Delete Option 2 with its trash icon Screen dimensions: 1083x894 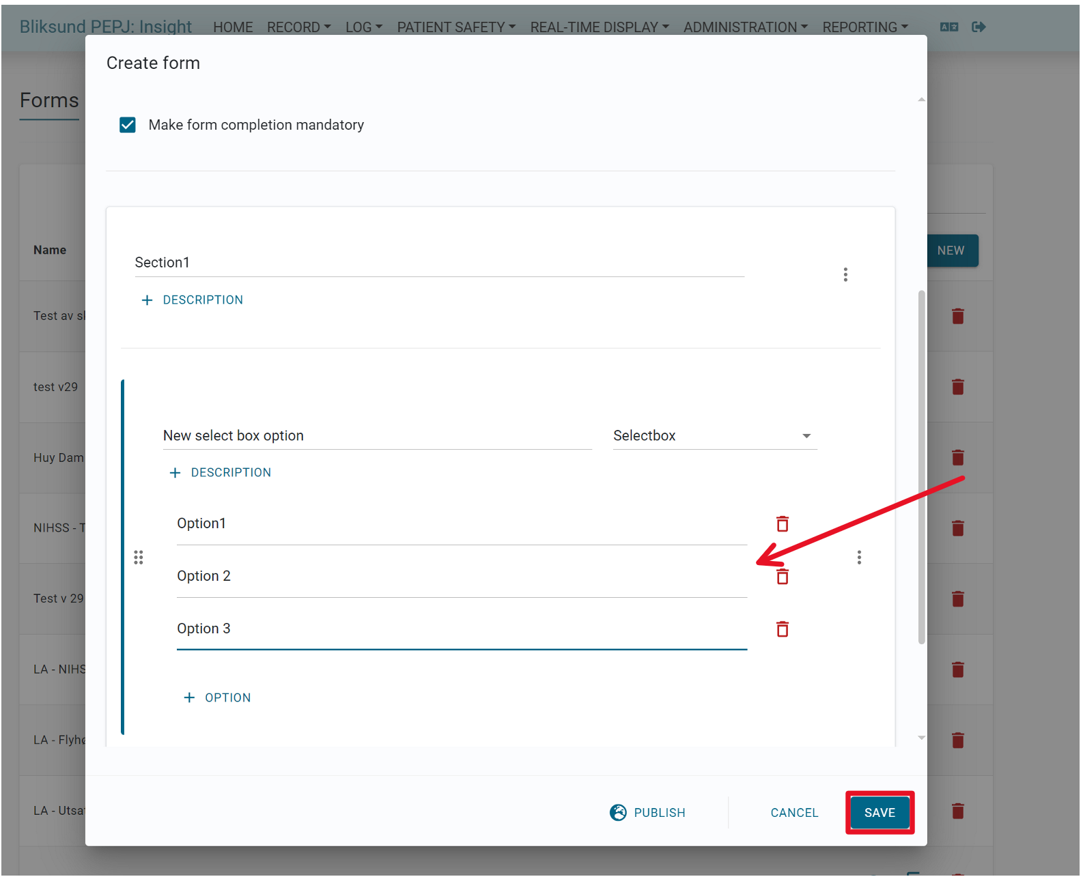pos(783,577)
